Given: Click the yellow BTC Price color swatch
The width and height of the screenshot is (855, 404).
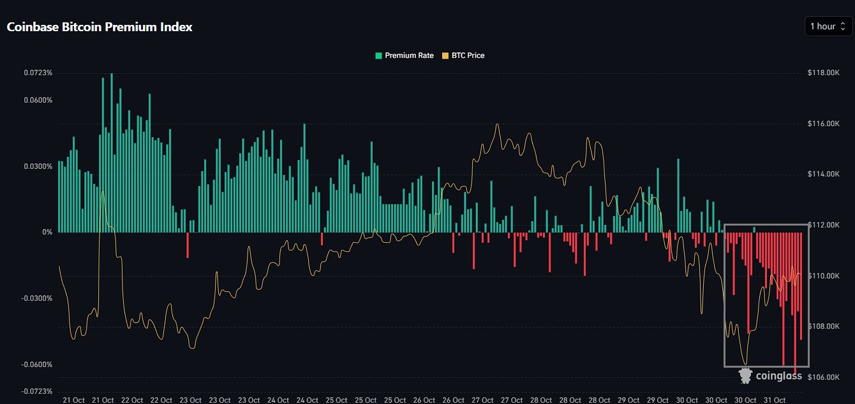Looking at the screenshot, I should 445,56.
